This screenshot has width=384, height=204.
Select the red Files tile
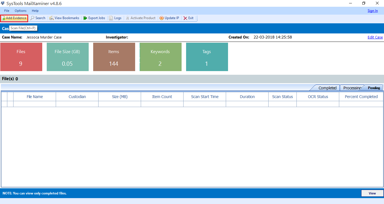(21, 57)
